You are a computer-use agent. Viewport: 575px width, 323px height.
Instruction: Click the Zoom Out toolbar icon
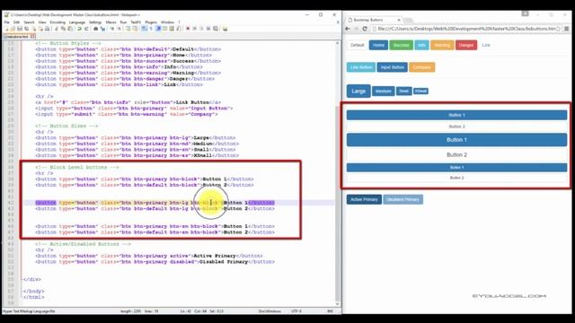point(119,29)
